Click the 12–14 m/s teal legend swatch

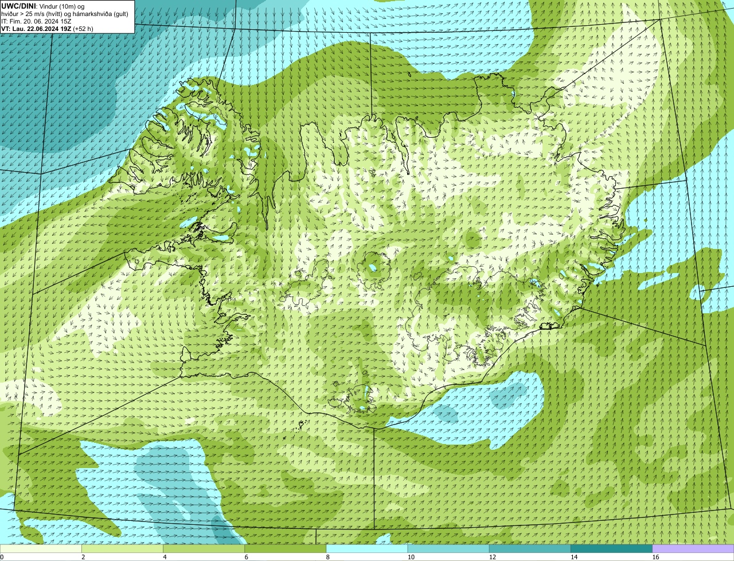pyautogui.click(x=530, y=548)
